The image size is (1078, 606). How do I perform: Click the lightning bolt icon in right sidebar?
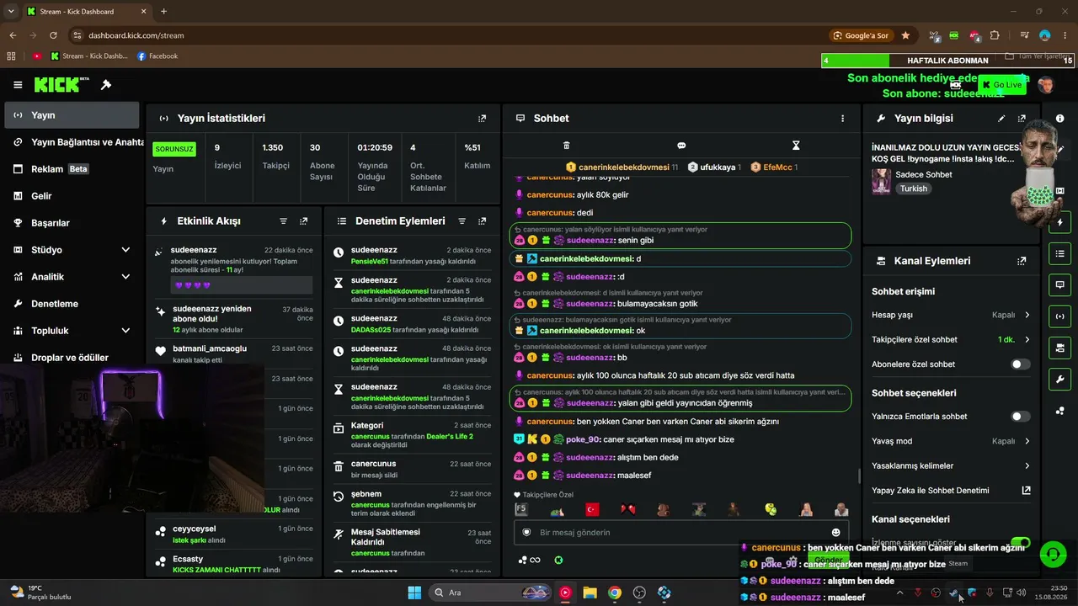[1059, 222]
